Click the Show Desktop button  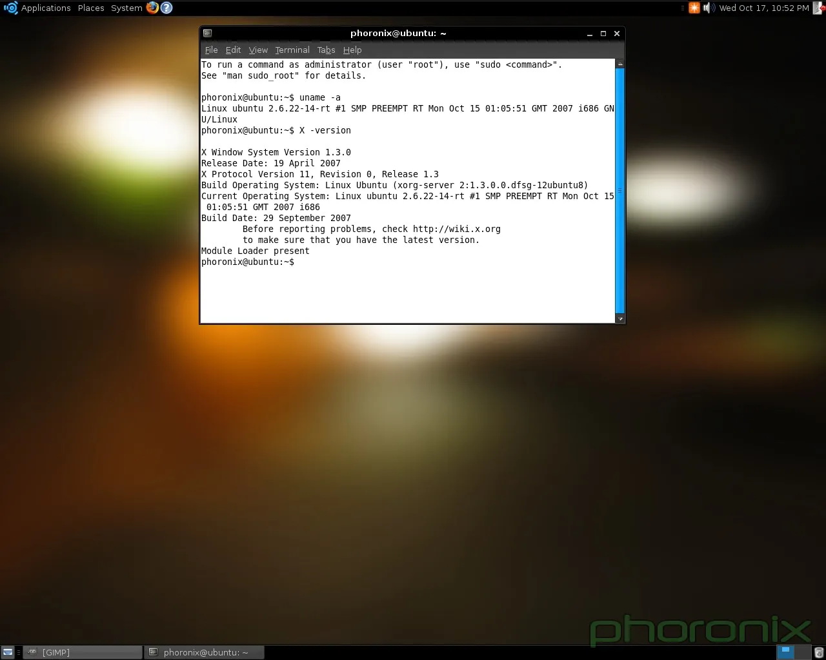point(7,652)
